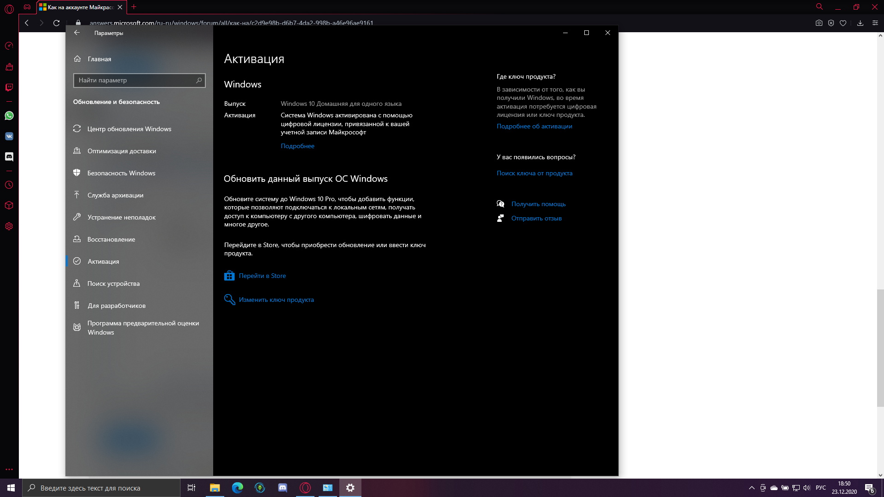Open Opera sidebar settings gear

9,226
